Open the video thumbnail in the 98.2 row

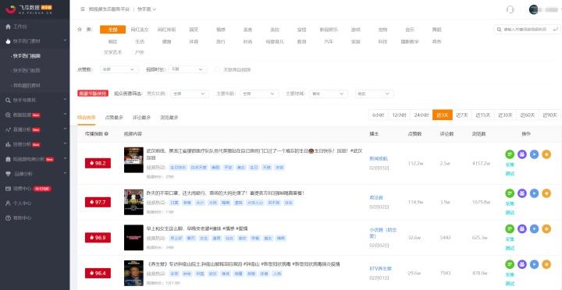coord(133,160)
